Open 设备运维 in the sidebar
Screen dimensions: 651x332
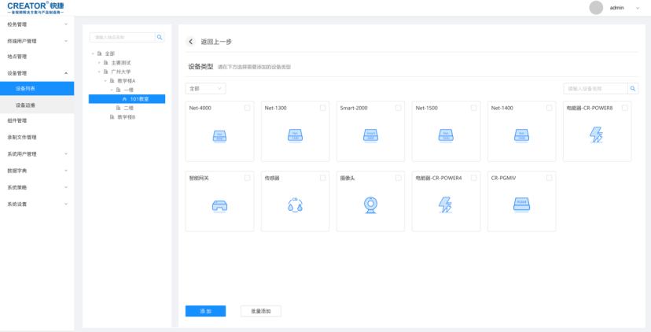point(25,105)
